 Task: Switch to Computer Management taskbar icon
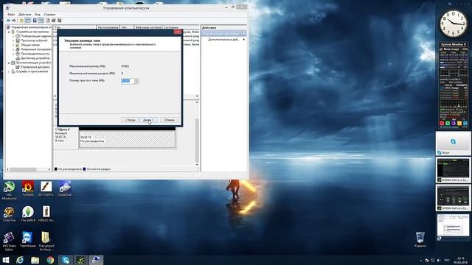click(96, 260)
